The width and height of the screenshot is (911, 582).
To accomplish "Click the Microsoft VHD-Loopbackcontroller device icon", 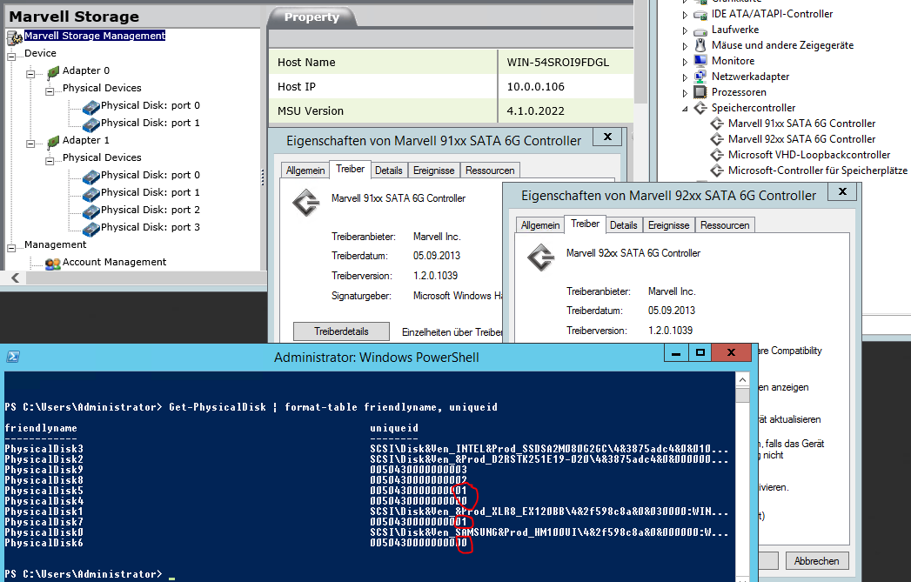I will click(x=718, y=155).
